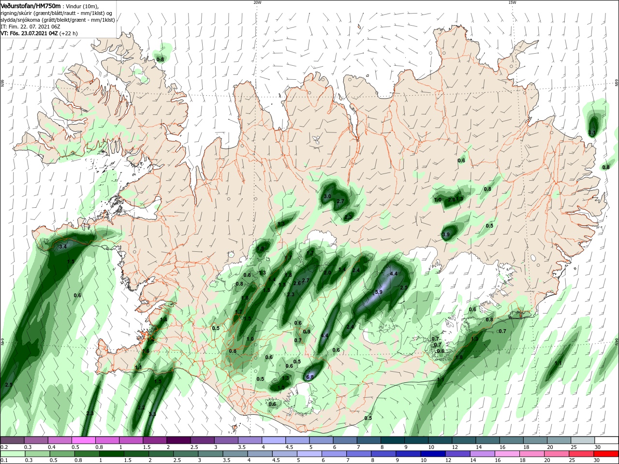The height and width of the screenshot is (464, 619).
Task: Click the Veðurstofan/HM750m map title
Action: point(31,5)
